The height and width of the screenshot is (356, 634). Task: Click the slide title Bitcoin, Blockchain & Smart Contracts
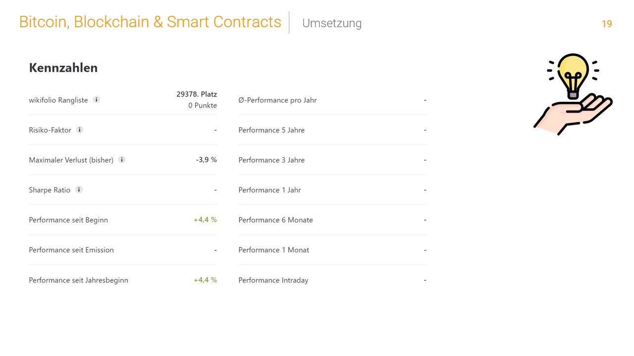pyautogui.click(x=150, y=22)
